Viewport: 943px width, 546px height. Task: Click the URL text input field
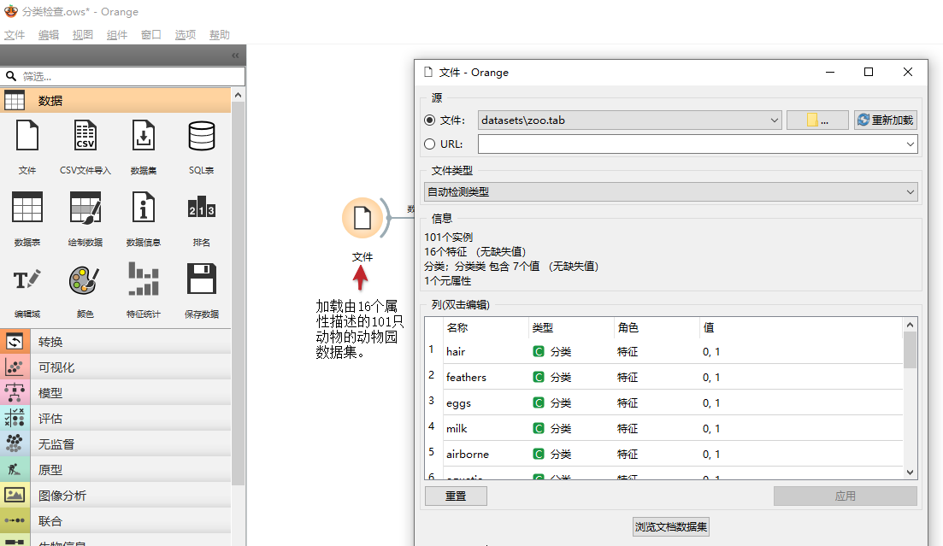coord(691,144)
